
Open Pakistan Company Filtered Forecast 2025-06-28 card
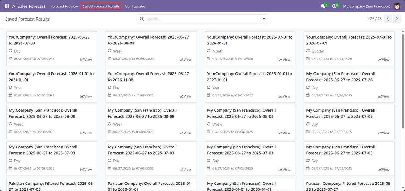(x=349, y=185)
